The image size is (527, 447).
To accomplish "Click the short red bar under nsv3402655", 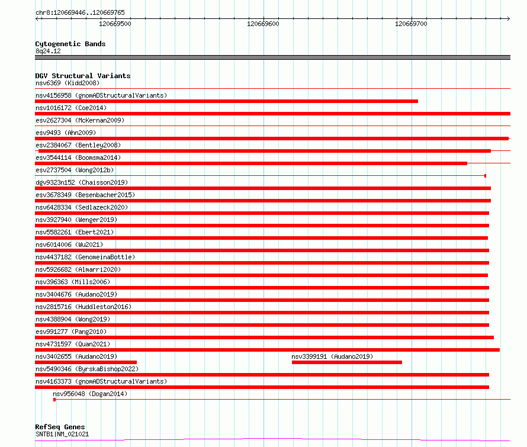I will [86, 362].
